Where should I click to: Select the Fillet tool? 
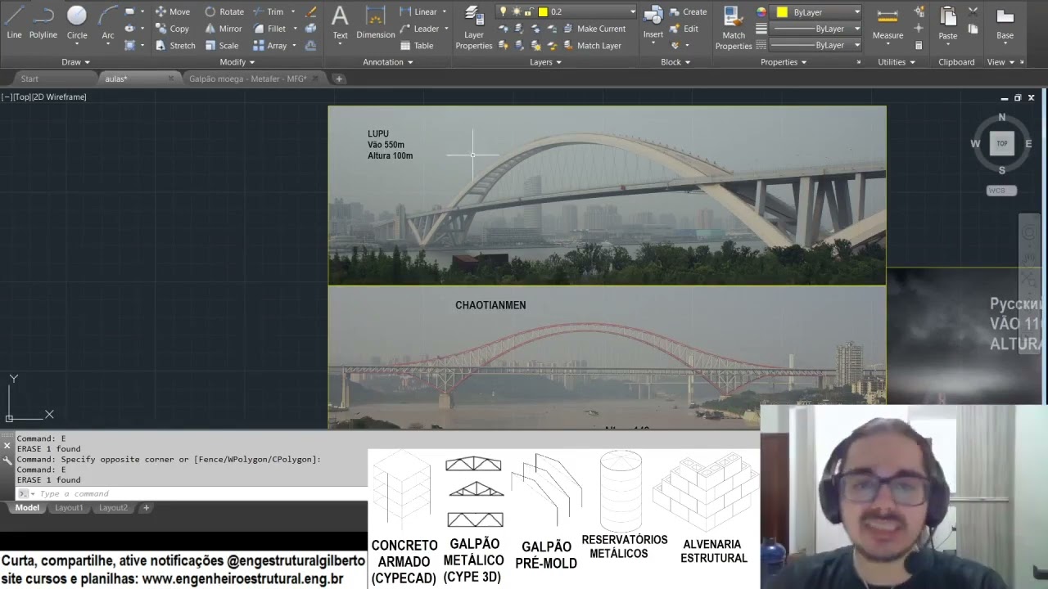[x=269, y=29]
